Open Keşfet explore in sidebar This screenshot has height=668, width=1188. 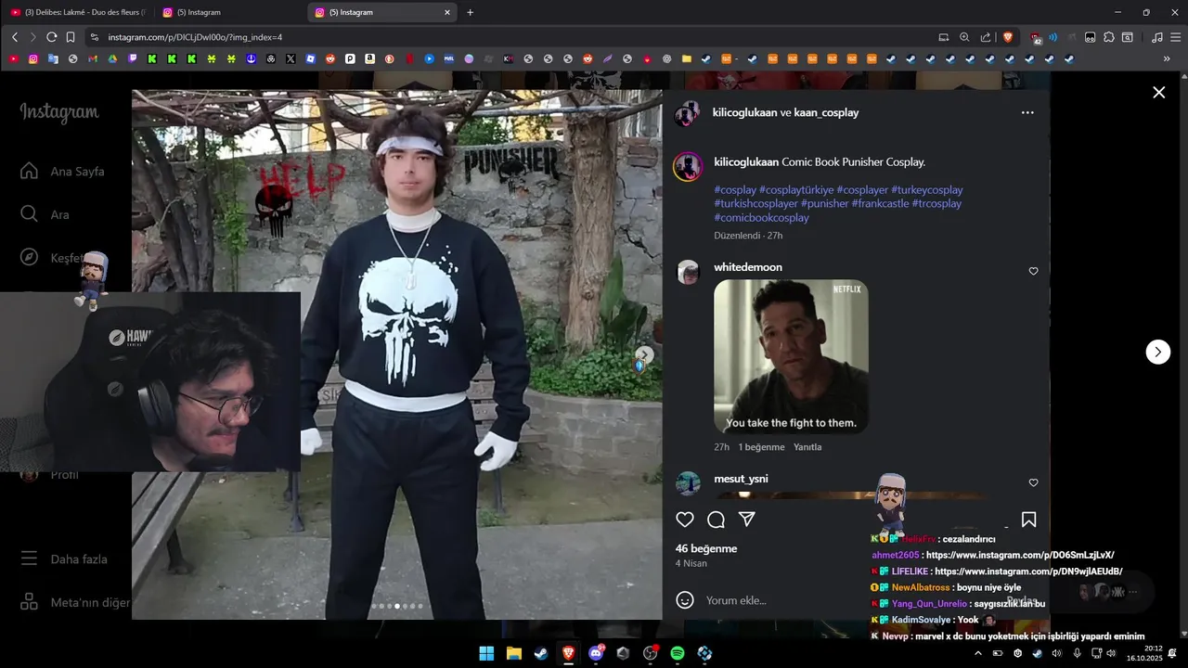51,257
